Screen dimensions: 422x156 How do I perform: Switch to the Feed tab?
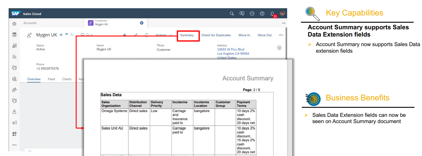pos(51,79)
